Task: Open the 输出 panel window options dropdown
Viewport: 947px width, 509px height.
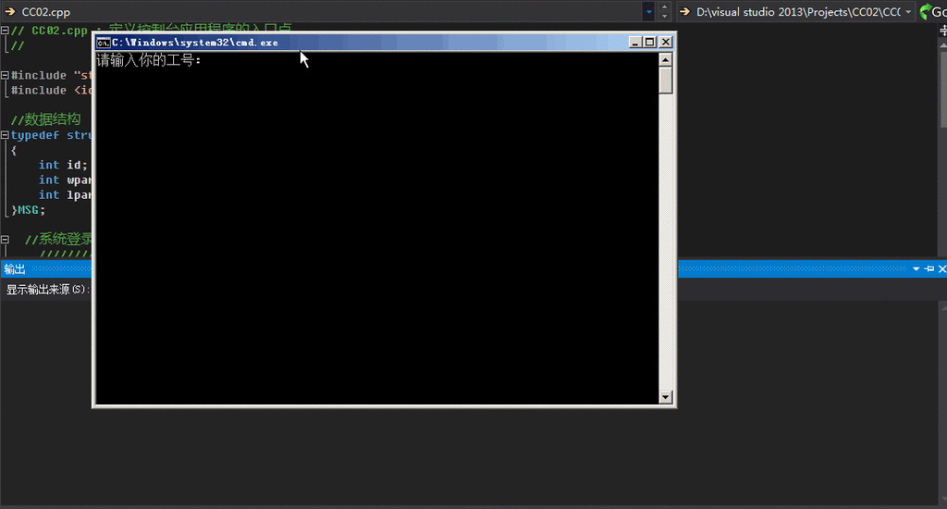Action: point(916,268)
